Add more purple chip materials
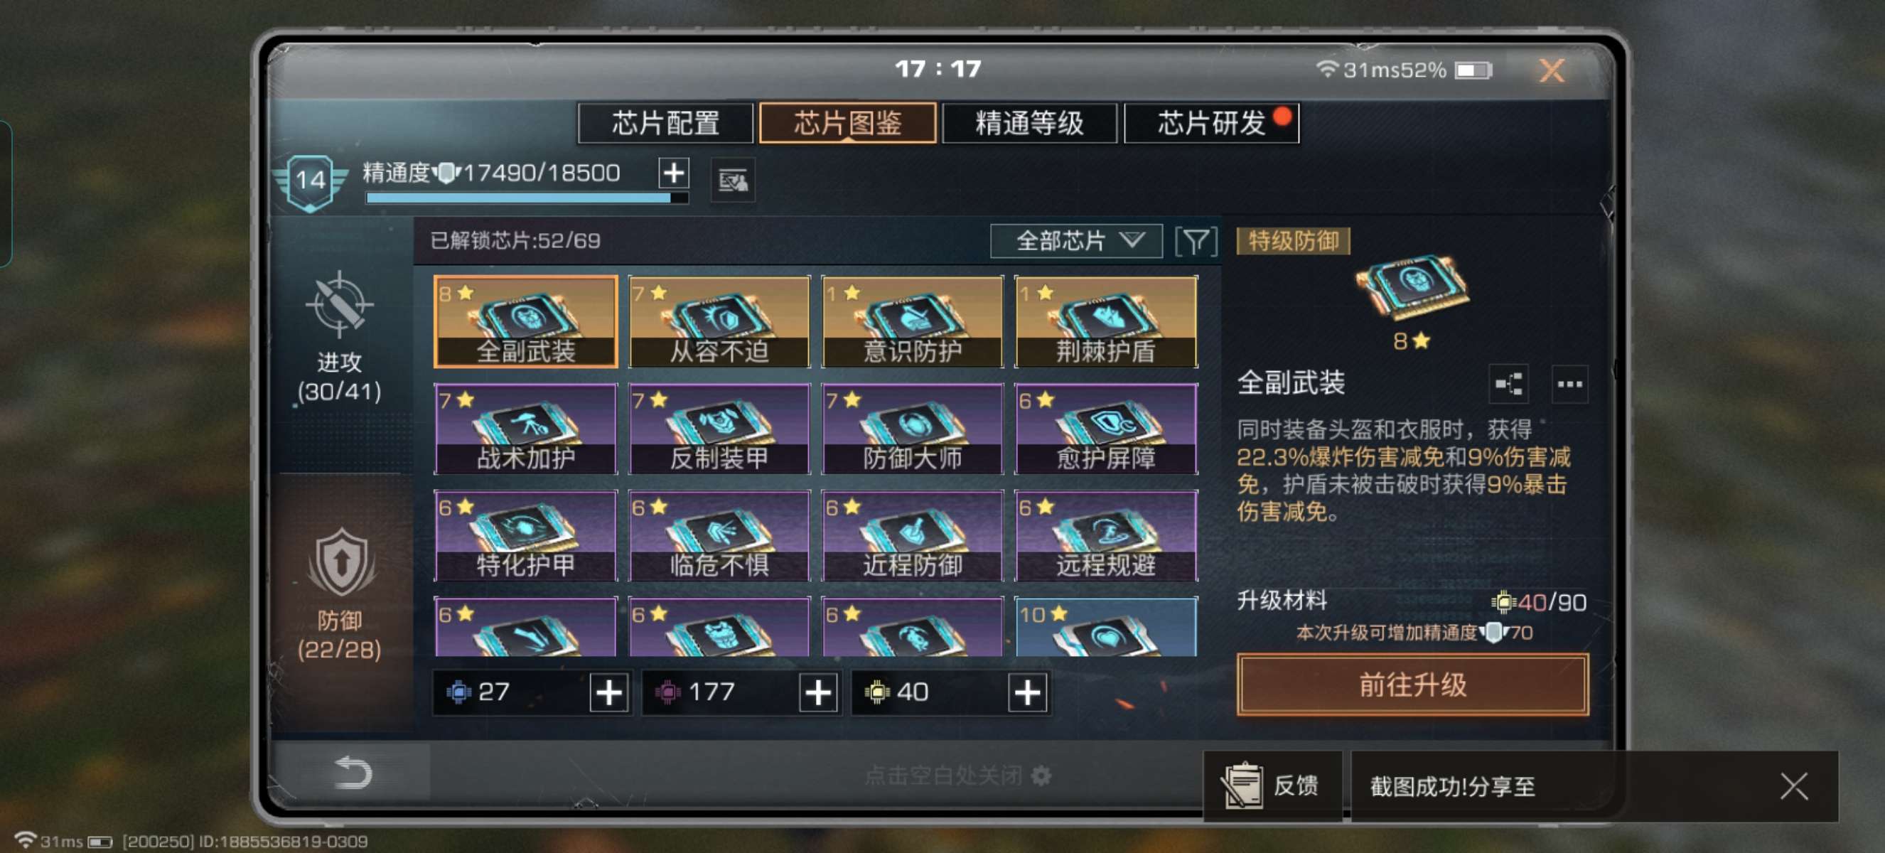This screenshot has height=853, width=1885. (817, 692)
